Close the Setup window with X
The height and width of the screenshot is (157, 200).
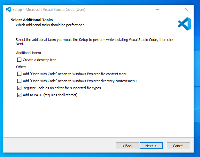coord(186,9)
